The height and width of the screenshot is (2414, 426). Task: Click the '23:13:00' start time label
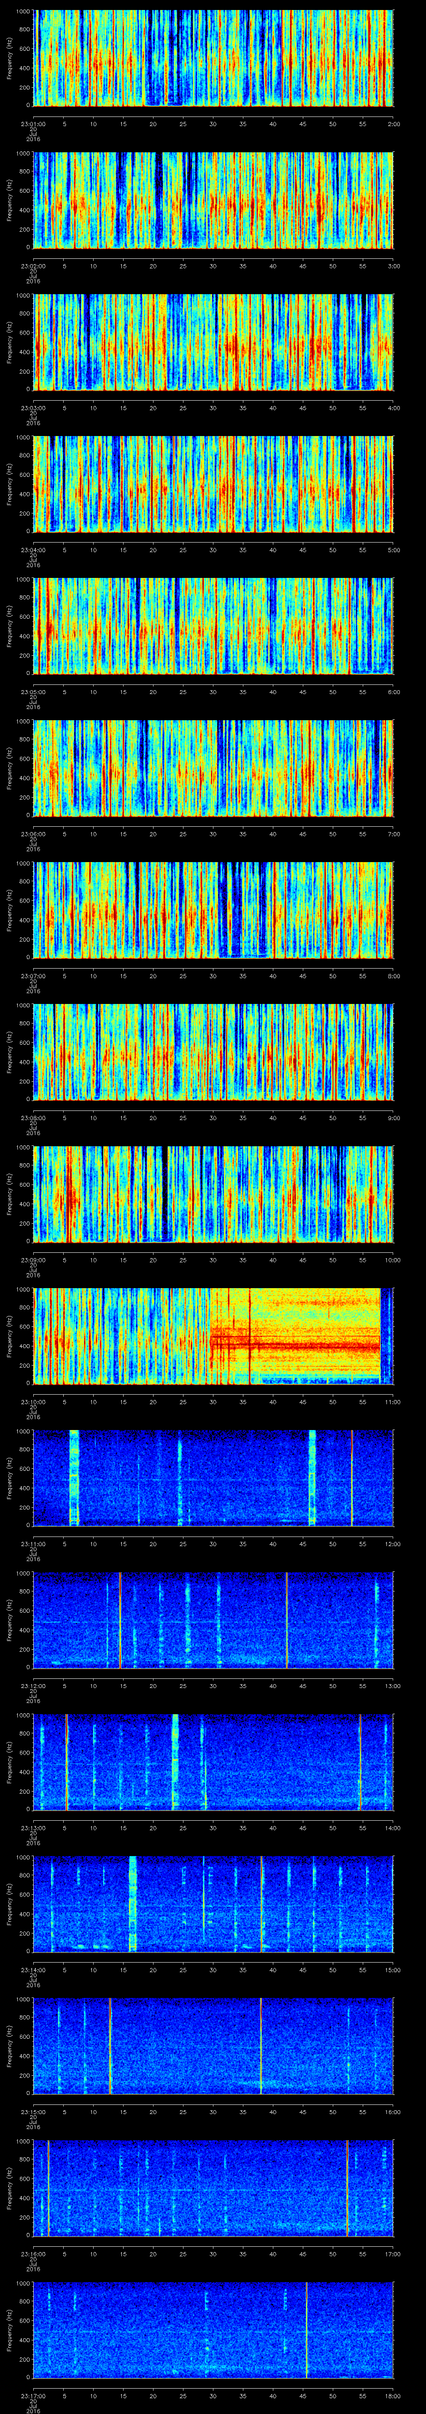[33, 1827]
